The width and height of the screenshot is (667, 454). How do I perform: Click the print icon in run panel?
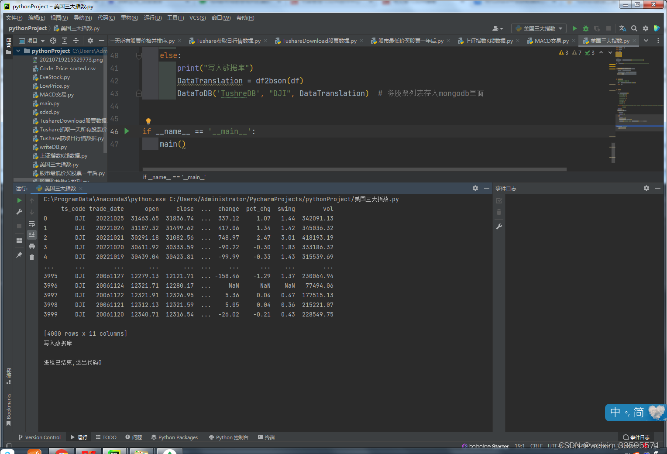click(32, 246)
